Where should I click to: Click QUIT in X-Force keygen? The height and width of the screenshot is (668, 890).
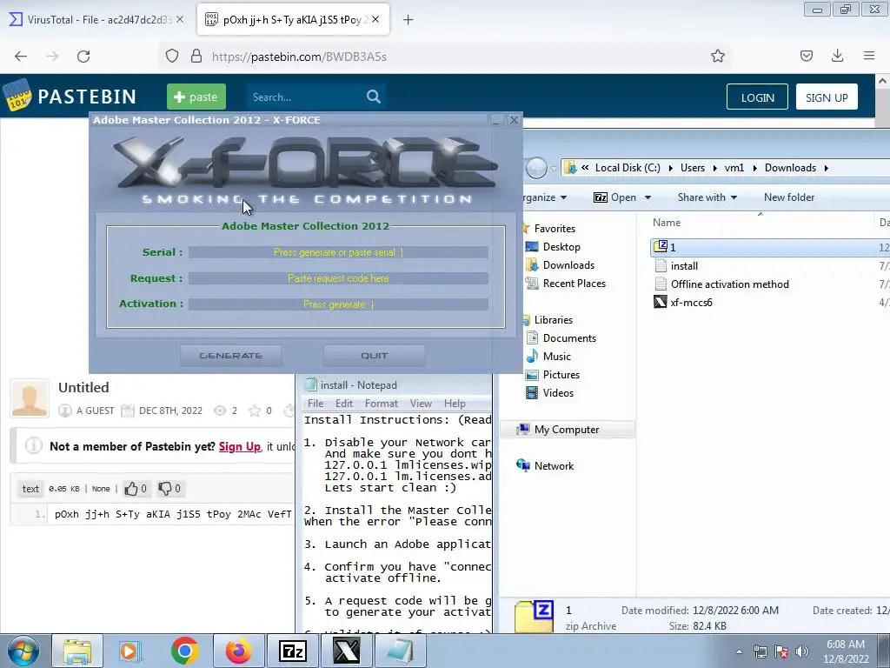(374, 356)
